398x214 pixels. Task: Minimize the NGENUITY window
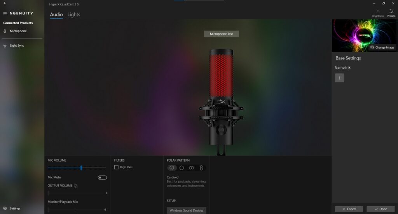pyautogui.click(x=374, y=3)
